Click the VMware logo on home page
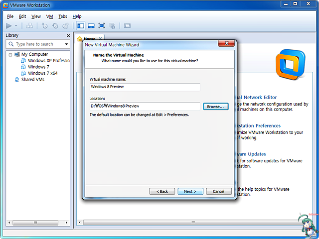The width and height of the screenshot is (319, 239). [291, 64]
